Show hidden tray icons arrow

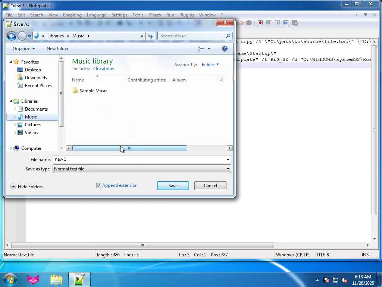coord(317,280)
